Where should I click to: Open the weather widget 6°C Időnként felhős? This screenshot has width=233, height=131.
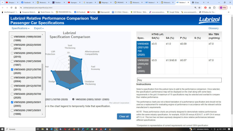coord(199,129)
